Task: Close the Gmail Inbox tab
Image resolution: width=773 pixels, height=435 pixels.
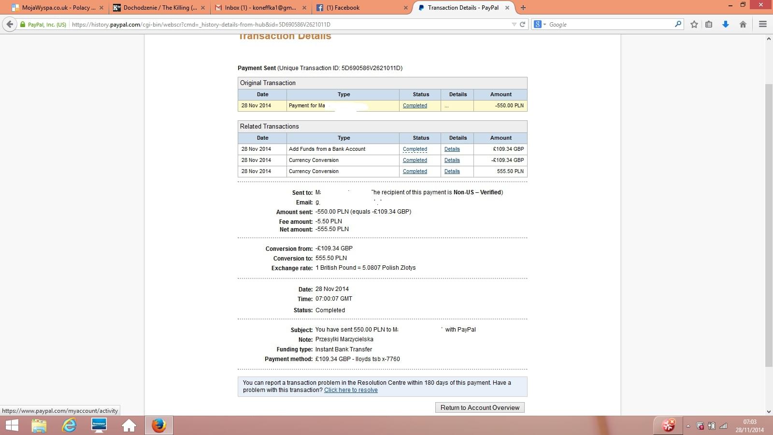Action: (304, 8)
